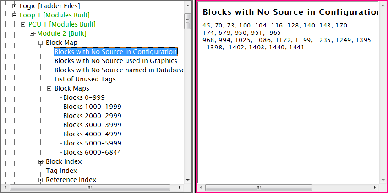Collapse the Block Map tree node
388x193 pixels.
click(x=41, y=43)
